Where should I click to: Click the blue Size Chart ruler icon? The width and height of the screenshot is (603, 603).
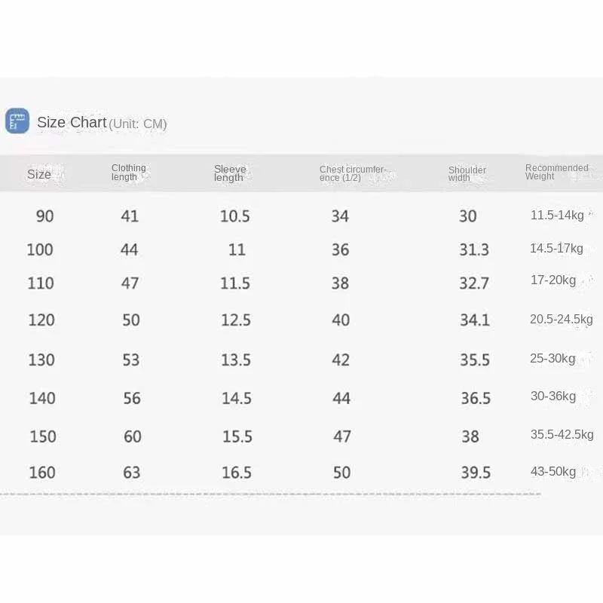coord(17,121)
